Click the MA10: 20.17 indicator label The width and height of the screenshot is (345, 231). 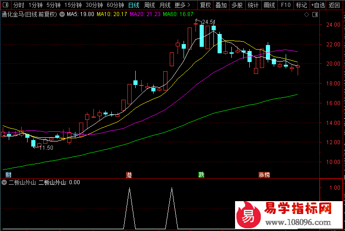(x=112, y=14)
